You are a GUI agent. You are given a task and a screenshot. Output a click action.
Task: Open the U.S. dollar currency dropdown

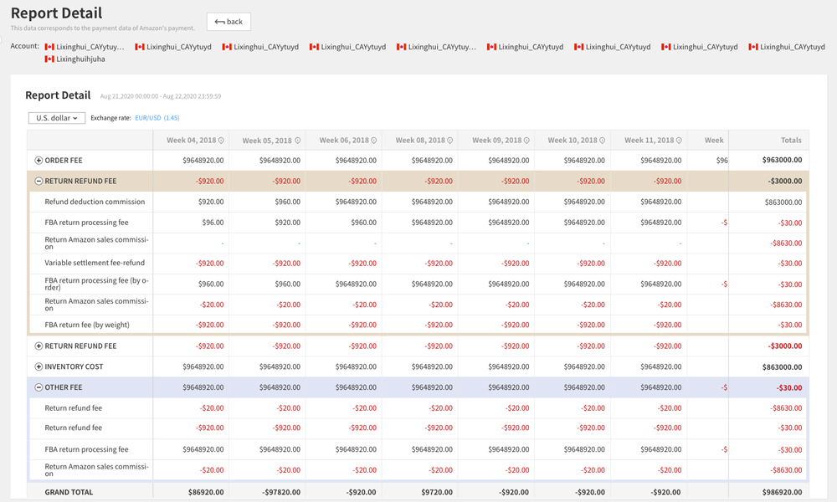[57, 118]
